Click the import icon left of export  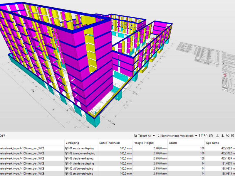coord(217,136)
